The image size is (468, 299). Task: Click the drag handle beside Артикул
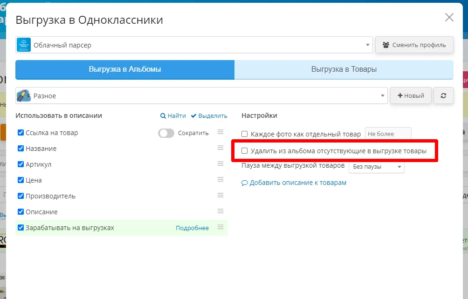pos(220,163)
